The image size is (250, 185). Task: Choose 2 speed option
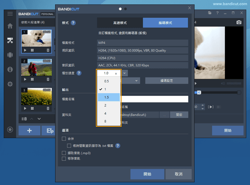click(x=109, y=105)
